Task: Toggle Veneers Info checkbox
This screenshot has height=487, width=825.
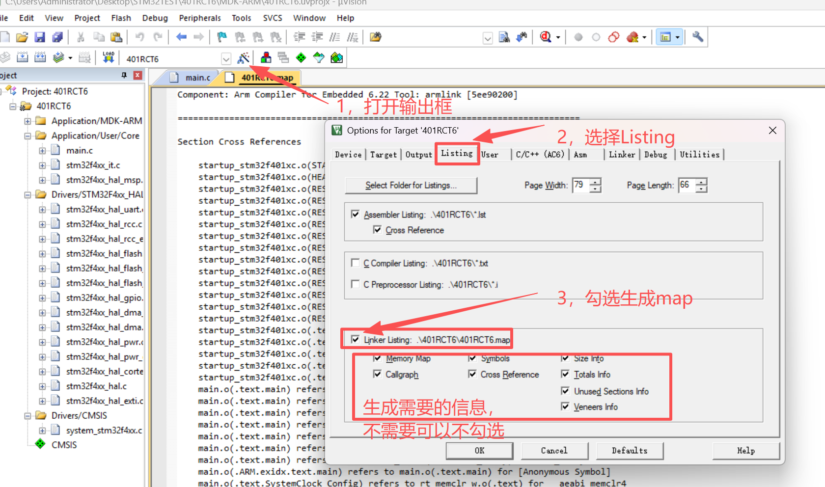Action: tap(565, 406)
